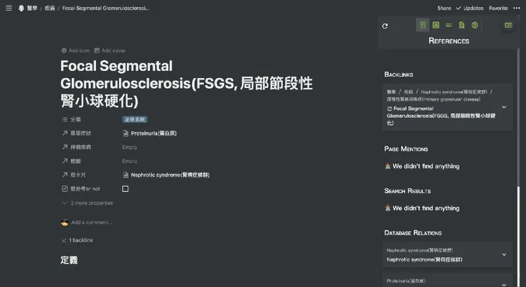Click the open-page icon on Focal Segmental backlink
This screenshot has width=526, height=287.
tap(390, 109)
